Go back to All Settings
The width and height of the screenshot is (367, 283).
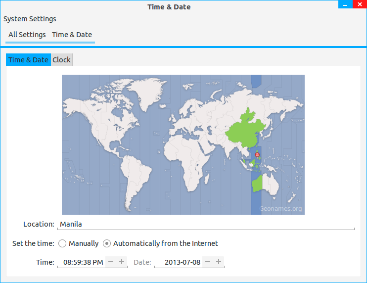[27, 35]
